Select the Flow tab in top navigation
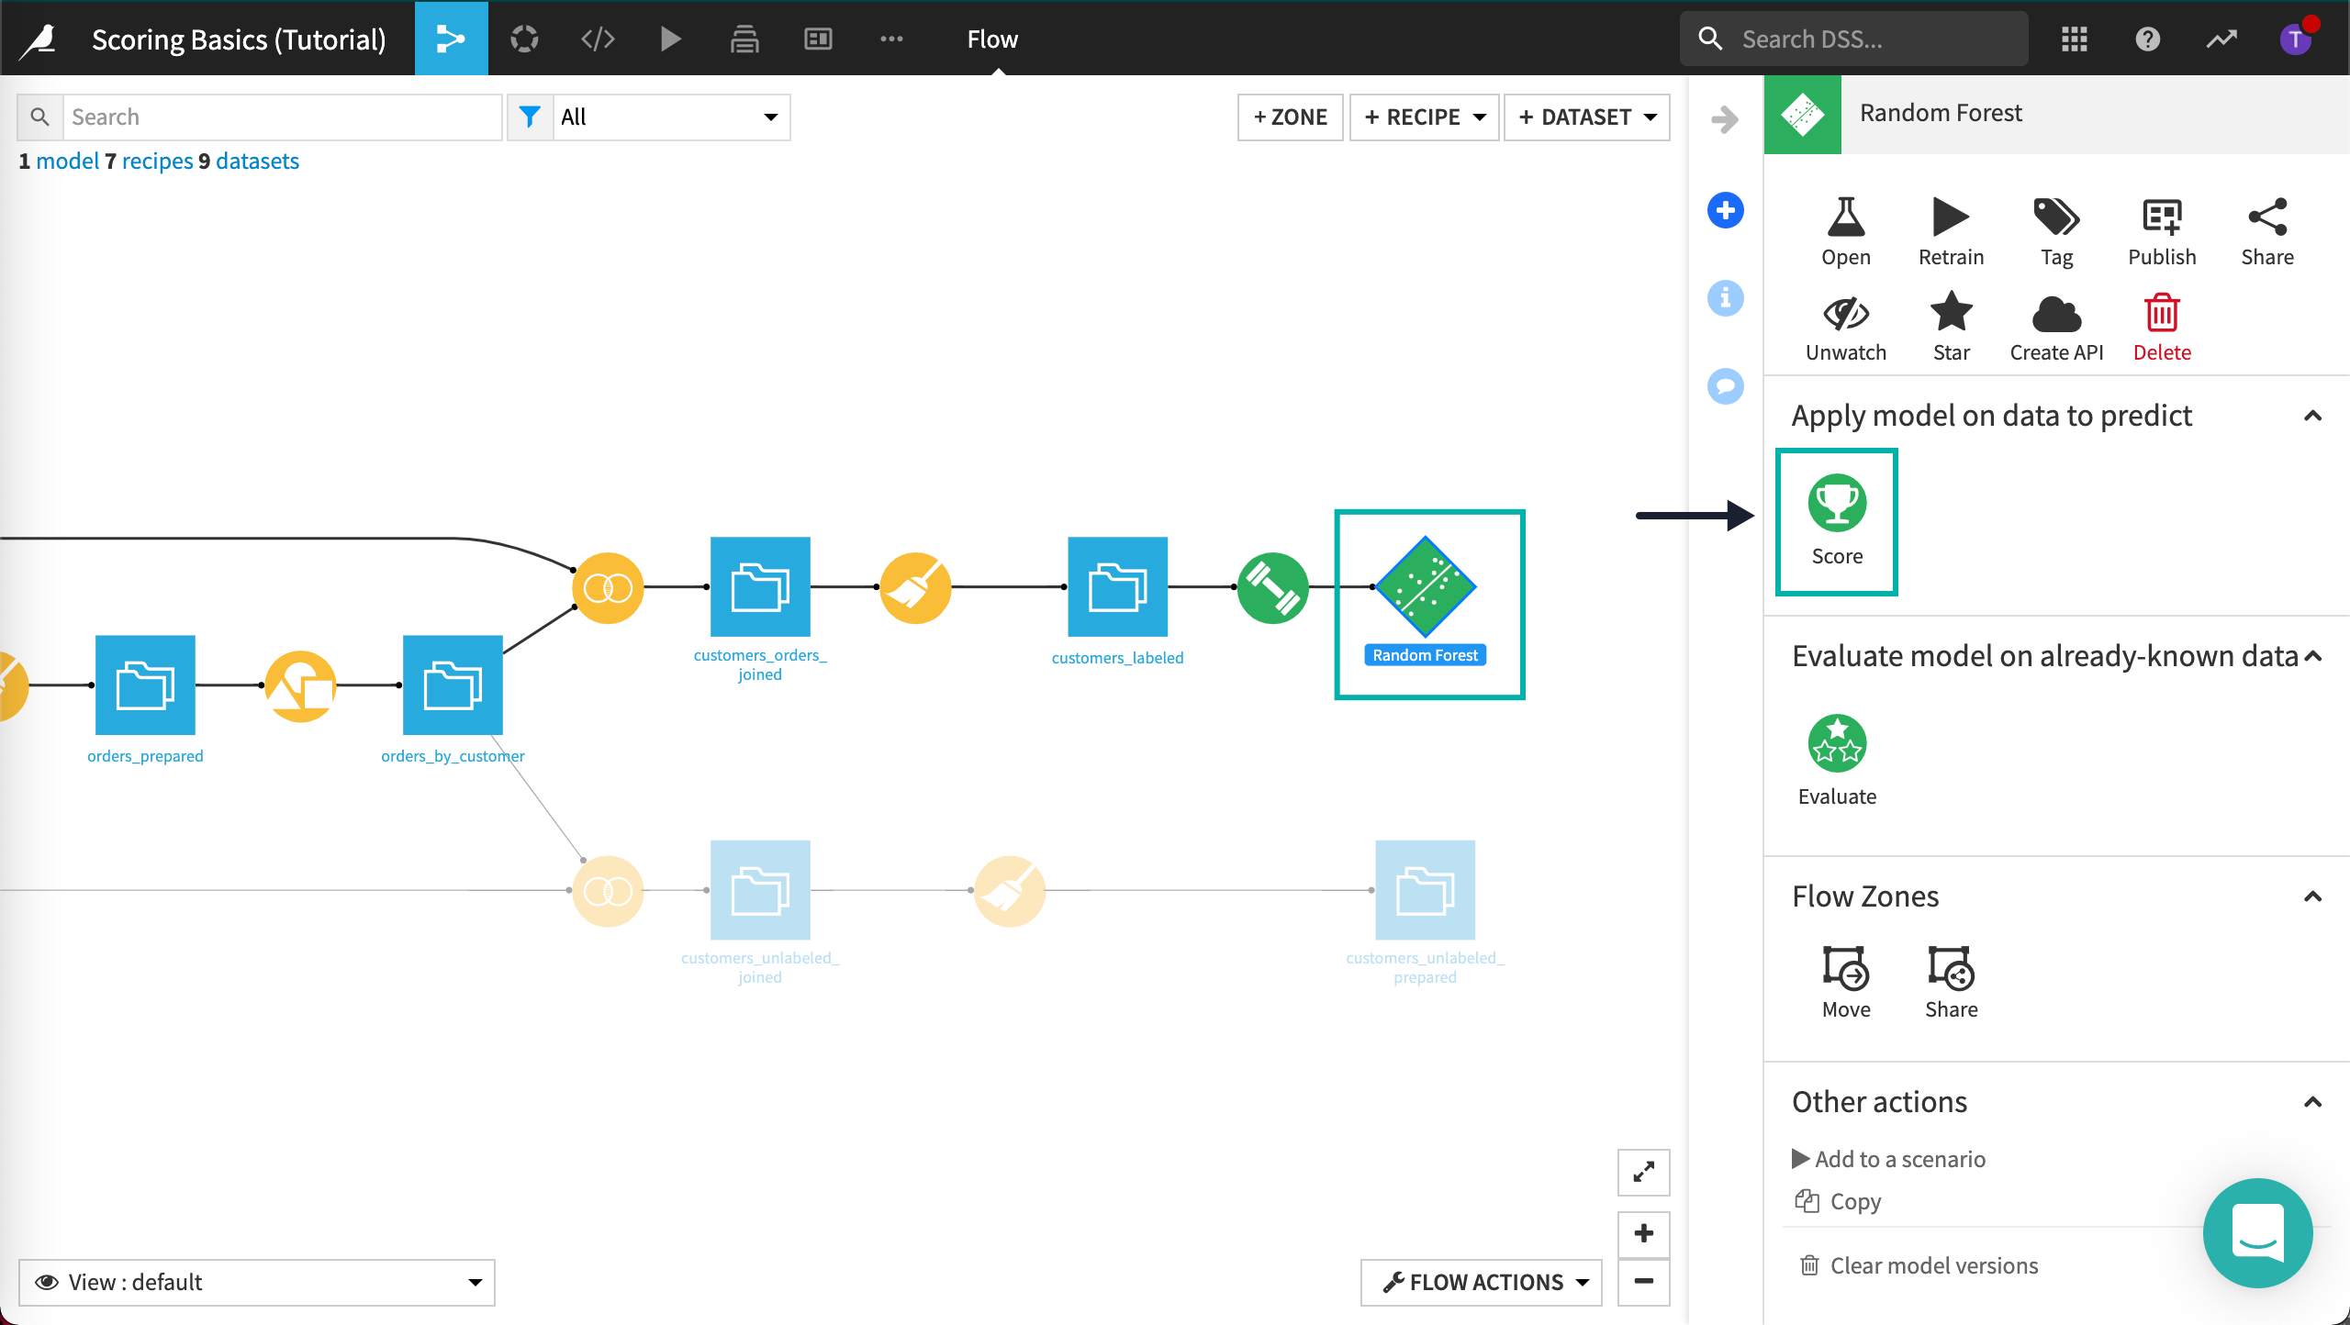Viewport: 2350px width, 1325px height. pos(991,37)
